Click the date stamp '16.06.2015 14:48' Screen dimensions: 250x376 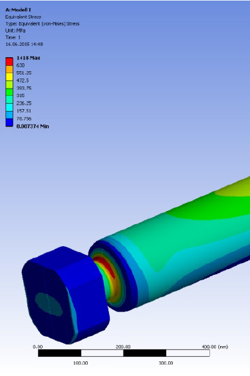(24, 44)
